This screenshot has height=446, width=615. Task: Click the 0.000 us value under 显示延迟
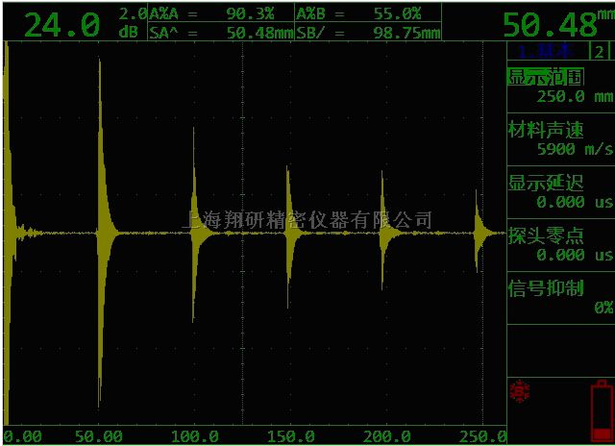[x=575, y=202]
